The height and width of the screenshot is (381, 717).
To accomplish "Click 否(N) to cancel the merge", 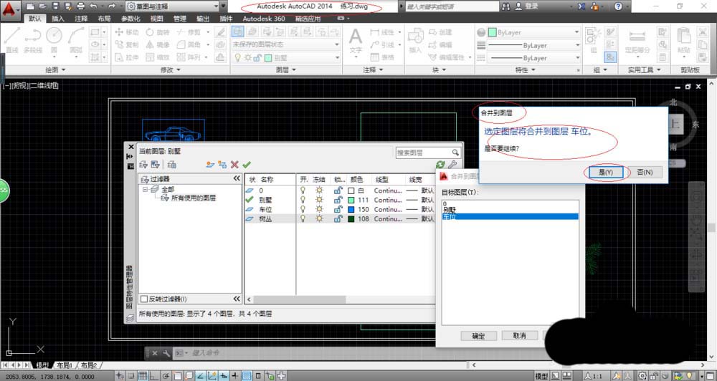I will [x=645, y=172].
